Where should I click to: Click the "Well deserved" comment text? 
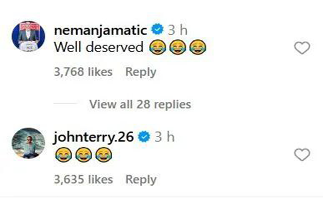point(99,48)
